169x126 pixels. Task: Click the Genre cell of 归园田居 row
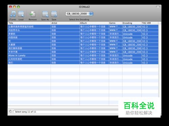[x=116, y=37]
